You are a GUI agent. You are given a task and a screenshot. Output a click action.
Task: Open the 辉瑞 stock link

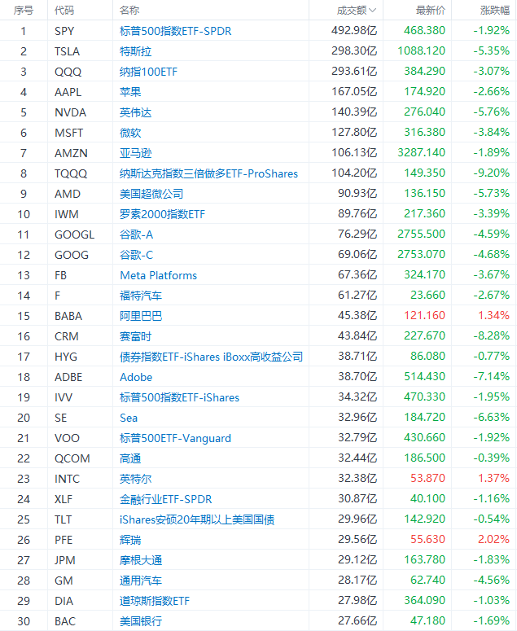[130, 540]
